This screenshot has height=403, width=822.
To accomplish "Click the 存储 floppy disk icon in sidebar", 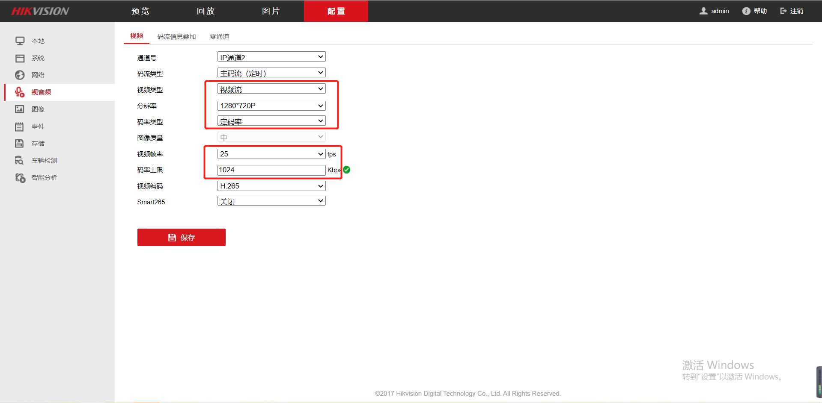I will click(x=20, y=143).
